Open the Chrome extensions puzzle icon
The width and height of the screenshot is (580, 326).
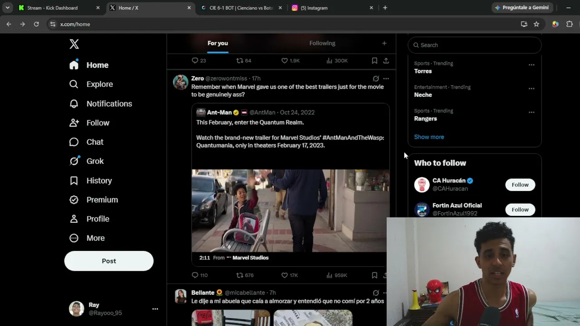coord(570,24)
